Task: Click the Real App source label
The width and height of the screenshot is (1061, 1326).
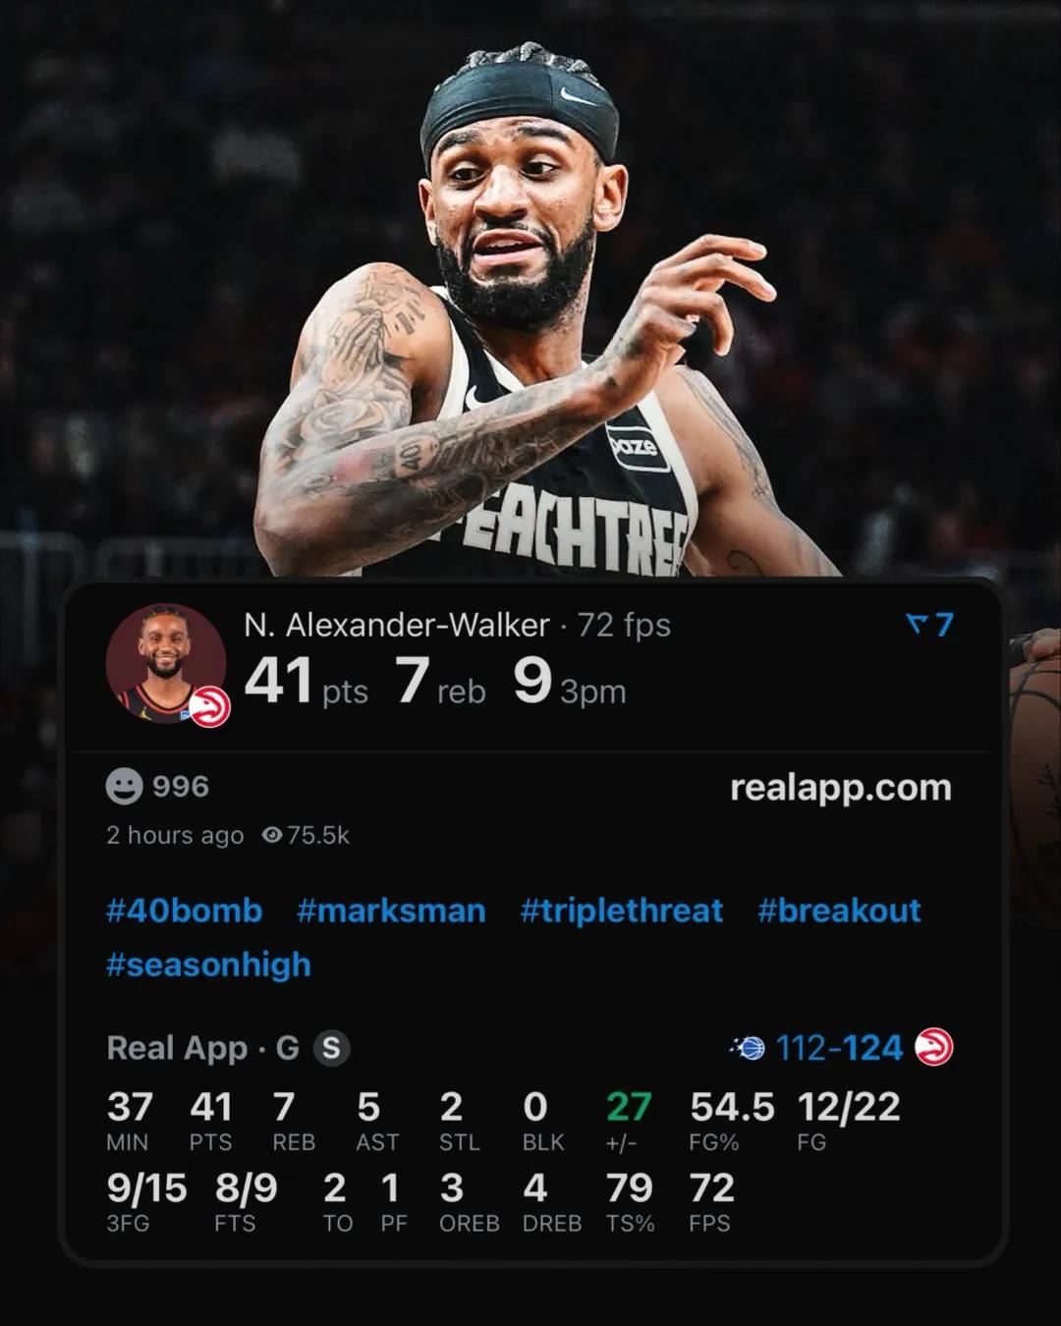Action: coord(177,1048)
